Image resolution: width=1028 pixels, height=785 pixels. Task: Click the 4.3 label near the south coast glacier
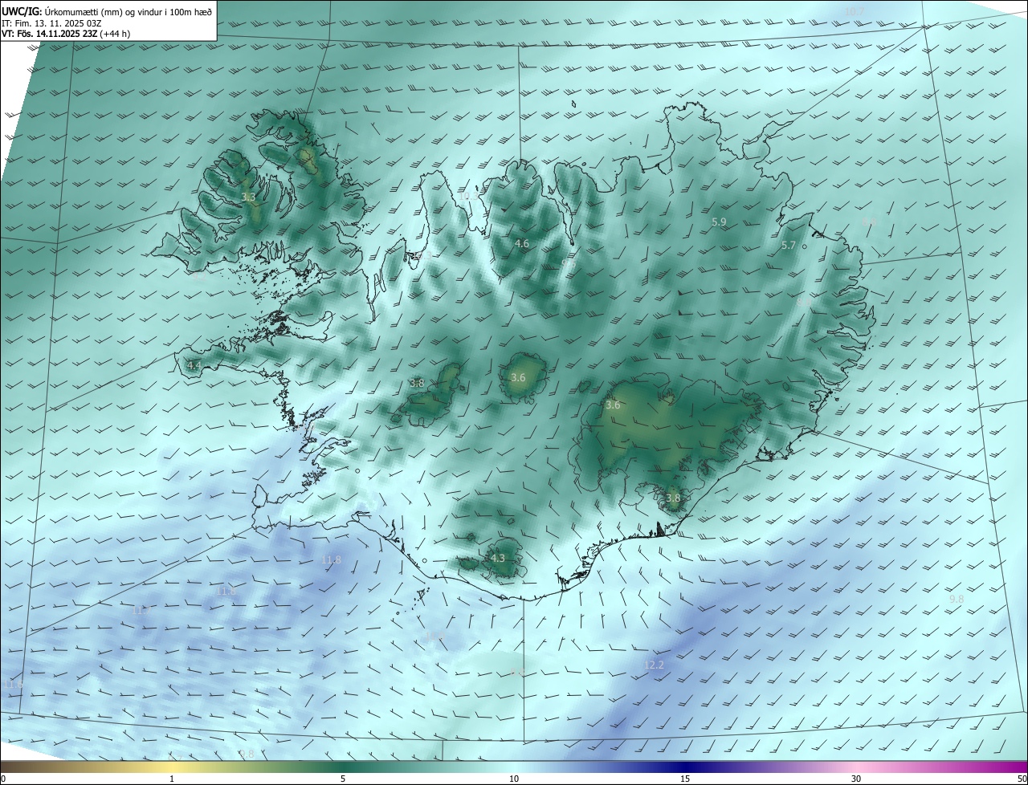tap(498, 558)
